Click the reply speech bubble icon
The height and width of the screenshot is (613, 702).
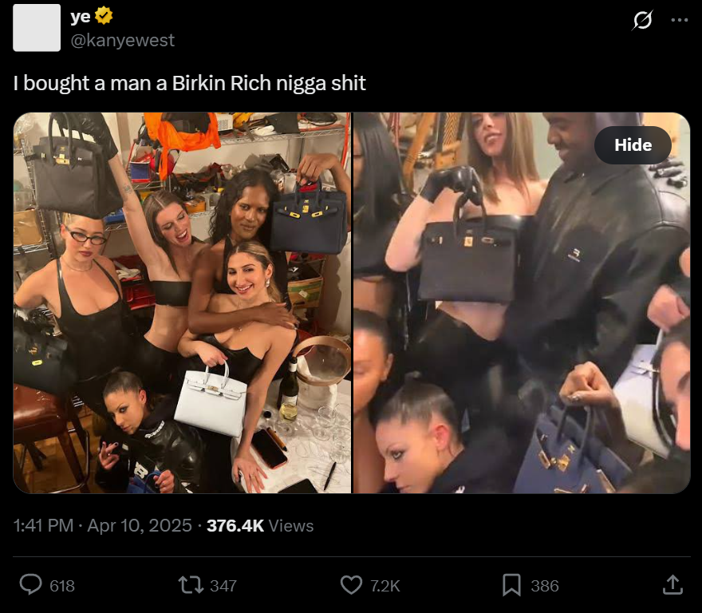(30, 585)
